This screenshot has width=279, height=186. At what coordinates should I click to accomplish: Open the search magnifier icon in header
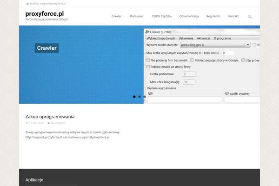click(x=250, y=17)
